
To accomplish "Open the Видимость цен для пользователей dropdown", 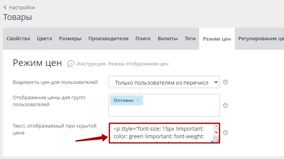I will 164,82.
